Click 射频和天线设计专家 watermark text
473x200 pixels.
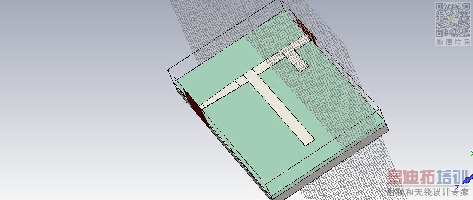coord(428,191)
